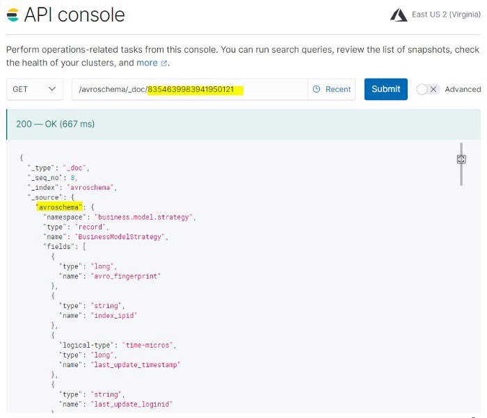Enable the Advanced toggle switch
This screenshot has width=487, height=418.
point(427,89)
